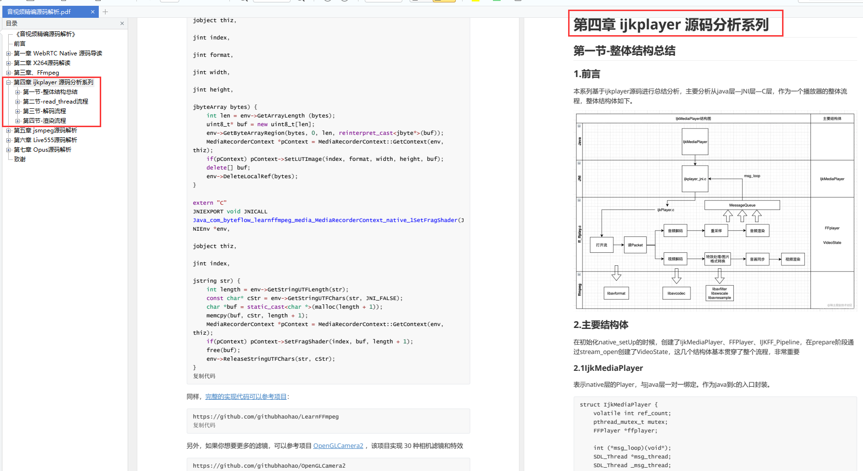Open 第四节-渲染流程 bookmark
863x471 pixels.
[x=44, y=121]
